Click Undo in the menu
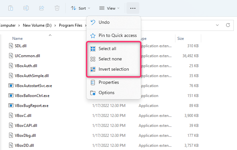Screen dimensions: 237x150 pyautogui.click(x=104, y=22)
